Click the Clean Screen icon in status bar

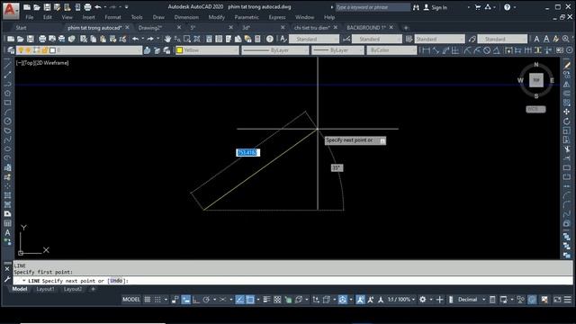click(557, 300)
